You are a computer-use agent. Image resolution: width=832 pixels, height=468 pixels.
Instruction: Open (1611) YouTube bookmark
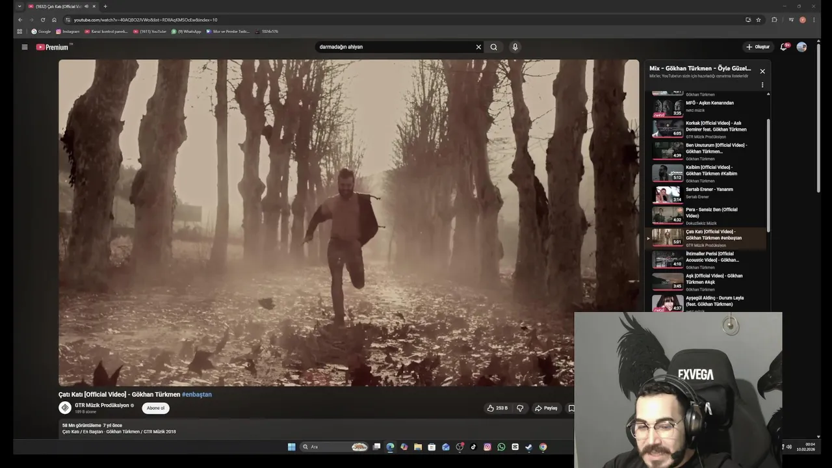(x=150, y=31)
